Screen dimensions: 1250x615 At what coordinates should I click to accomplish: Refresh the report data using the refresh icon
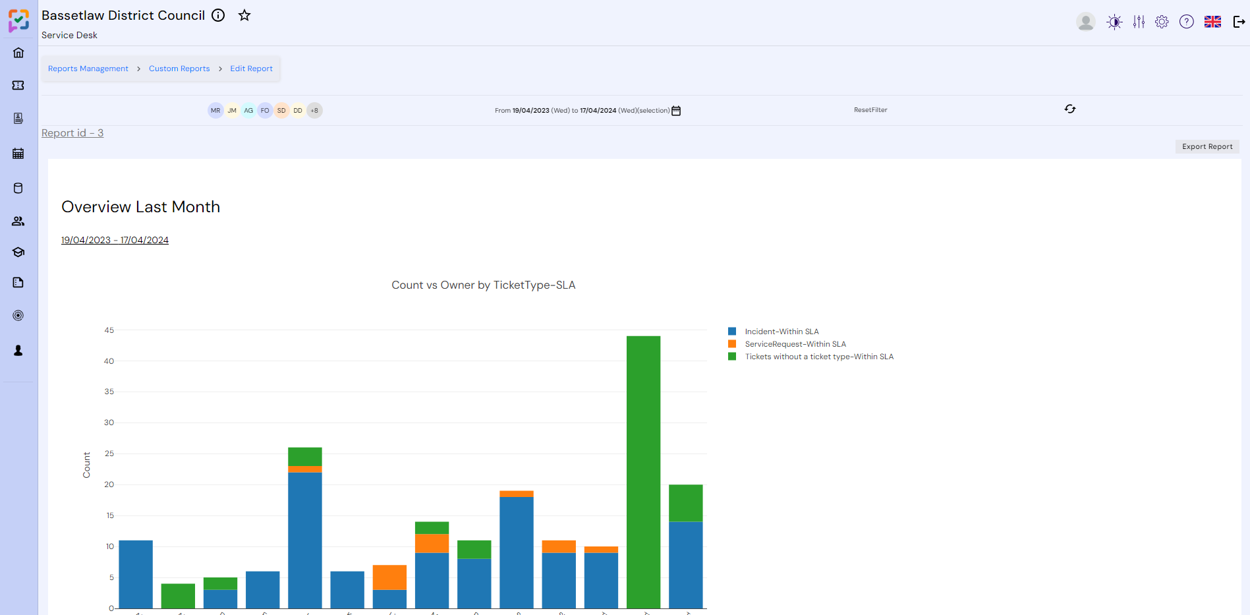point(1070,109)
